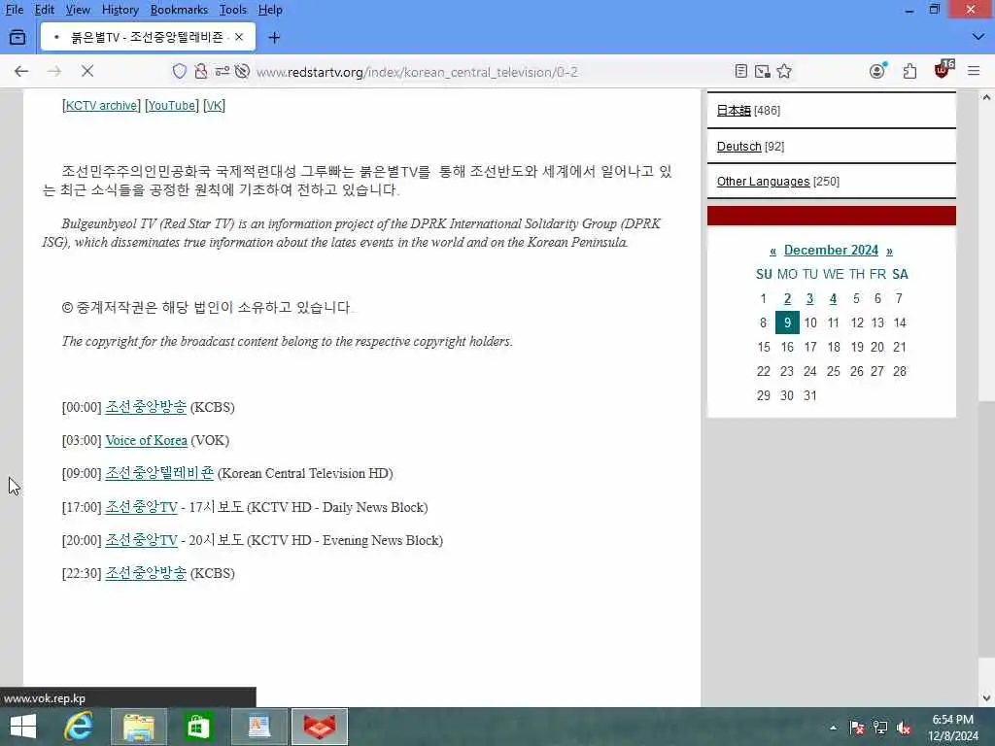The image size is (995, 746).
Task: Open the Action Center flag icon
Action: coord(857,728)
